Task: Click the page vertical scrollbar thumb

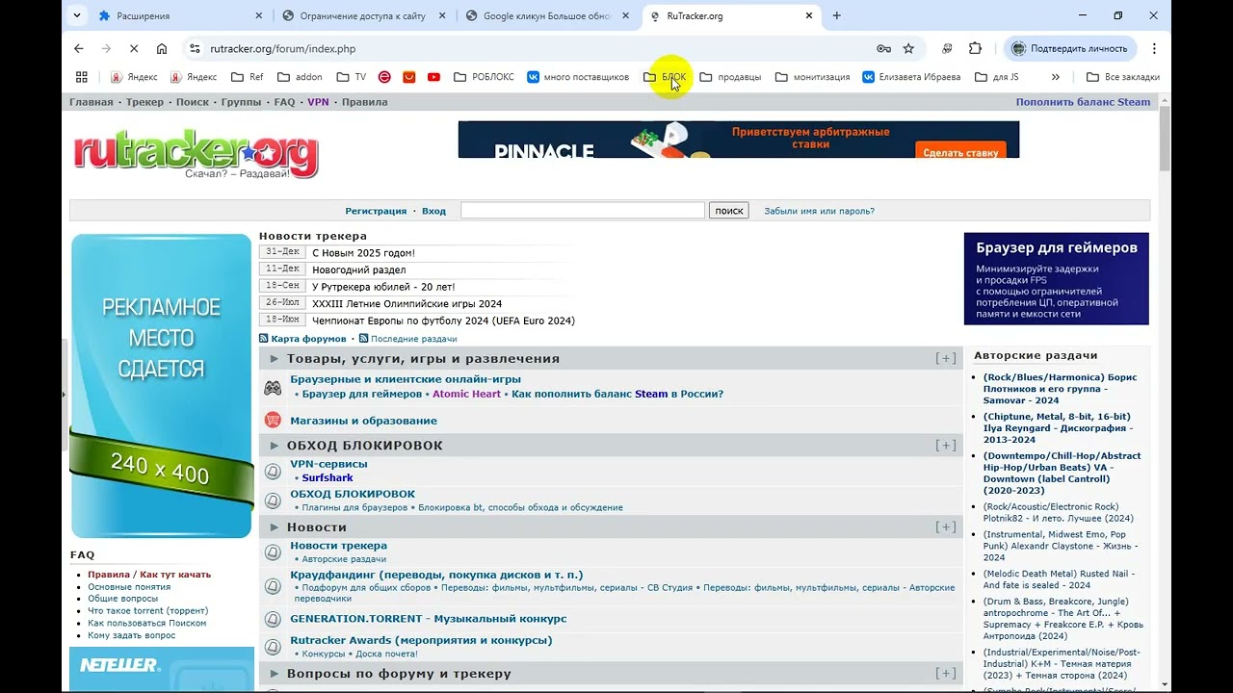Action: (1165, 139)
